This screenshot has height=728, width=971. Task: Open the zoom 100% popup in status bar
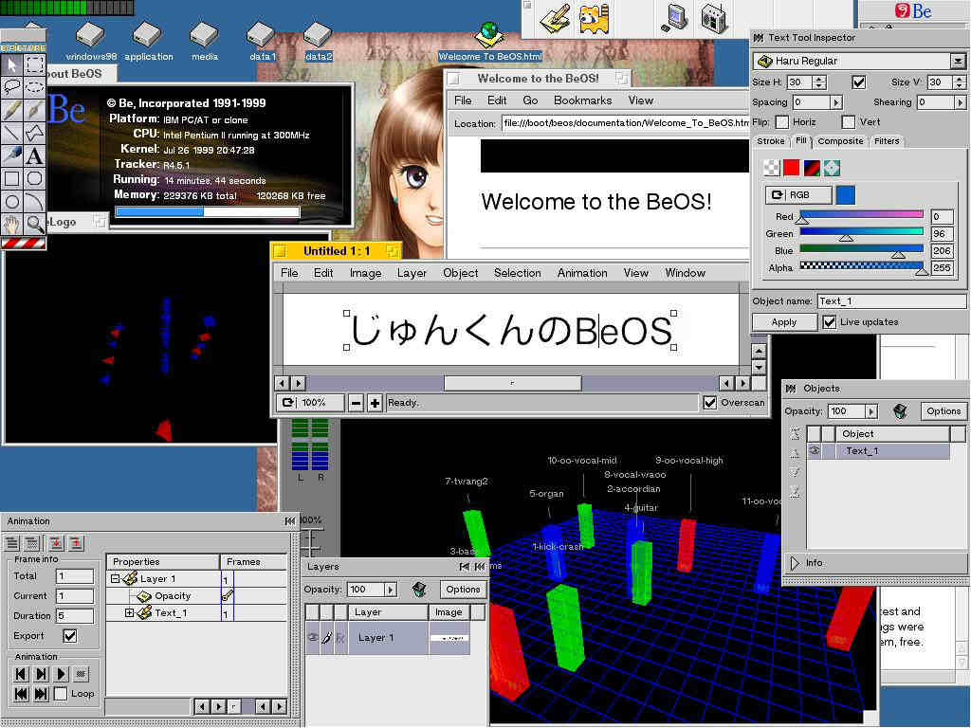click(x=310, y=402)
